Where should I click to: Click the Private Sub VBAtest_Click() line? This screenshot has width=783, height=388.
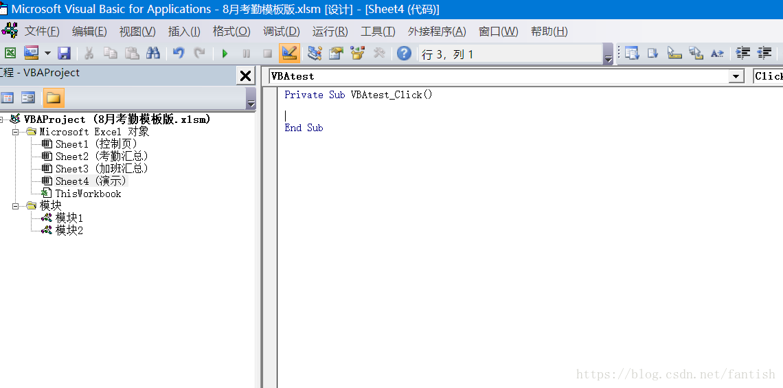[x=358, y=95]
